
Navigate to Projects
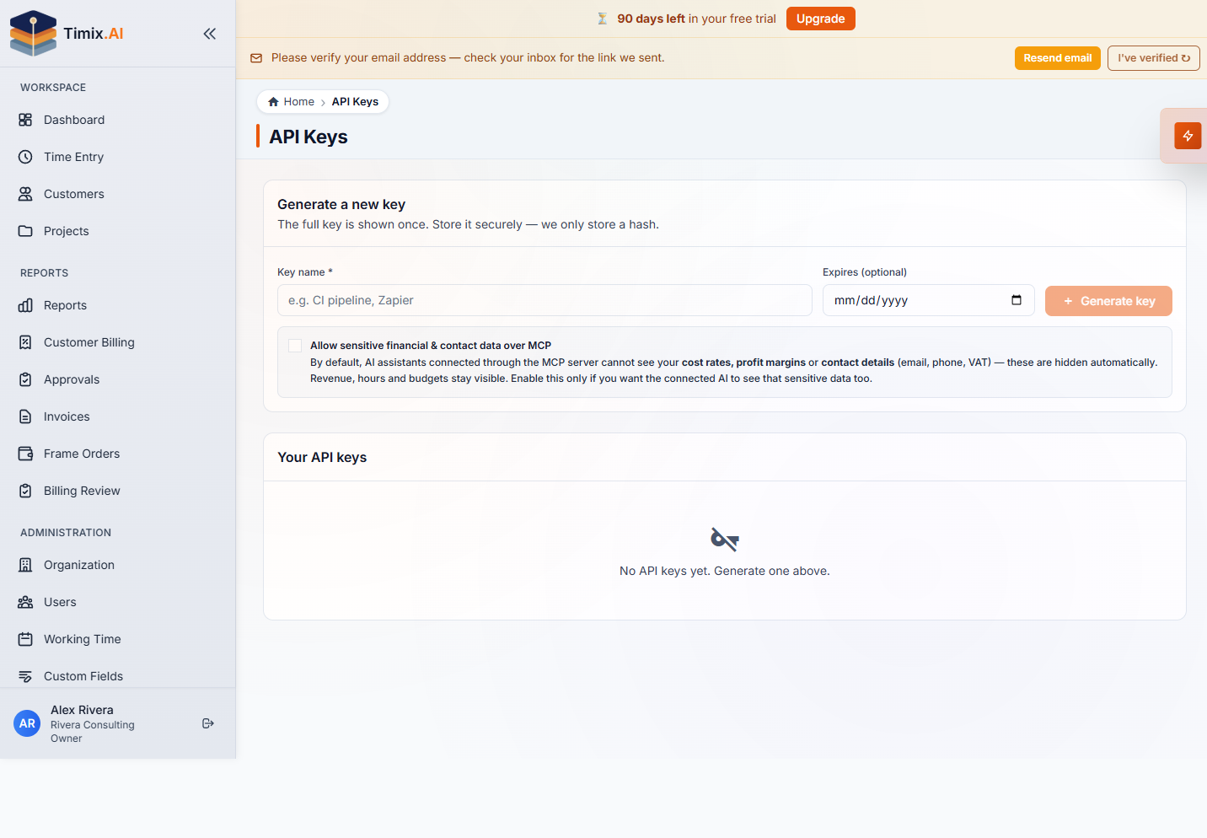tap(118, 231)
